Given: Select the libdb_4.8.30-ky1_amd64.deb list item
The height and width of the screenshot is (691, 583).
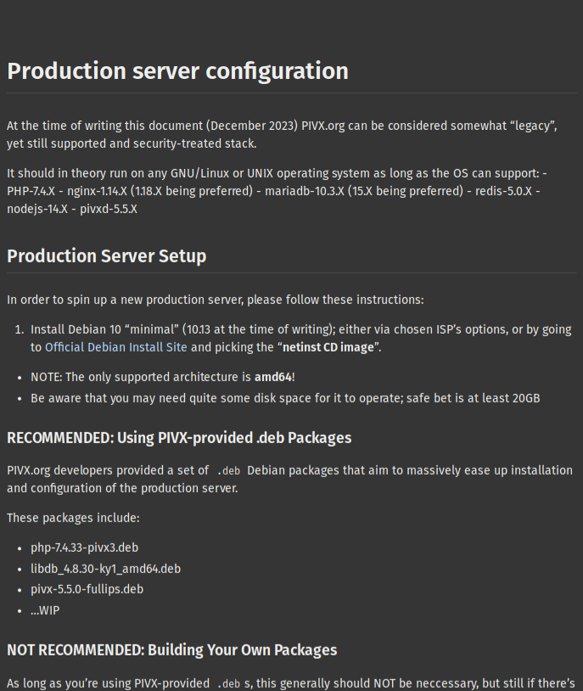Looking at the screenshot, I should click(x=105, y=569).
